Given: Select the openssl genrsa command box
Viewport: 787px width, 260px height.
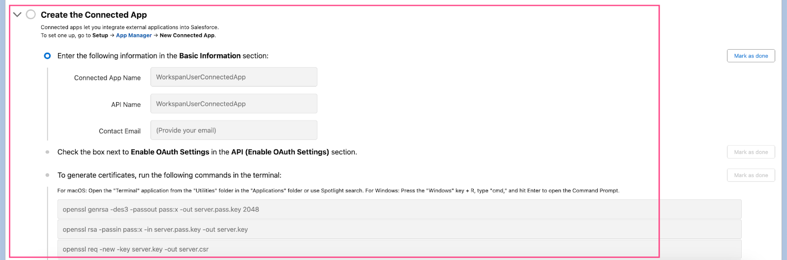Looking at the screenshot, I should point(399,209).
